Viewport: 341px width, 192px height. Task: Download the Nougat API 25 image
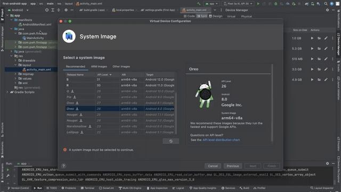pyautogui.click(x=81, y=115)
